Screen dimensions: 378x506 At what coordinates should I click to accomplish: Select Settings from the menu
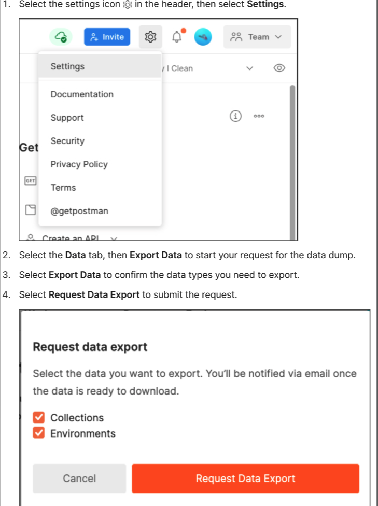tap(67, 66)
